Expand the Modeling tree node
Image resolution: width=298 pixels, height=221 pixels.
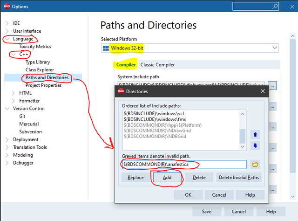(7, 155)
